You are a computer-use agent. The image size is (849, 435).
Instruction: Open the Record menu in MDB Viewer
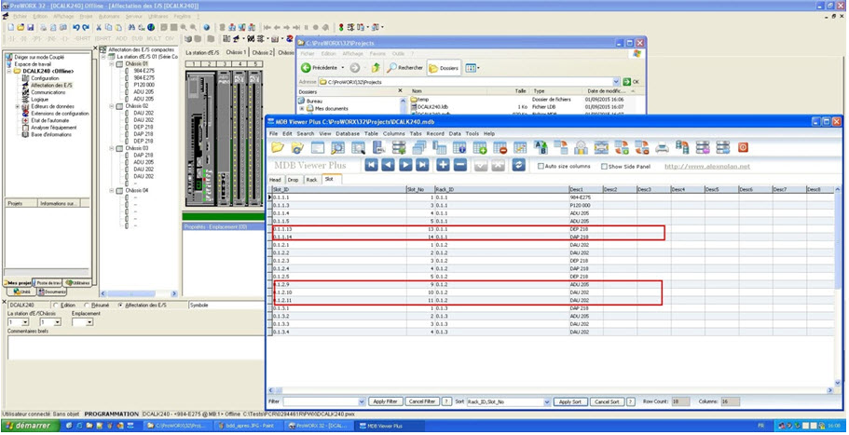(435, 133)
